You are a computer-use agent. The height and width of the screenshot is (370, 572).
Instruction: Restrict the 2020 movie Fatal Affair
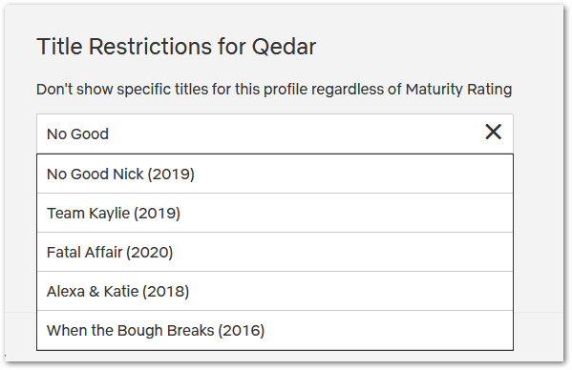pos(275,252)
